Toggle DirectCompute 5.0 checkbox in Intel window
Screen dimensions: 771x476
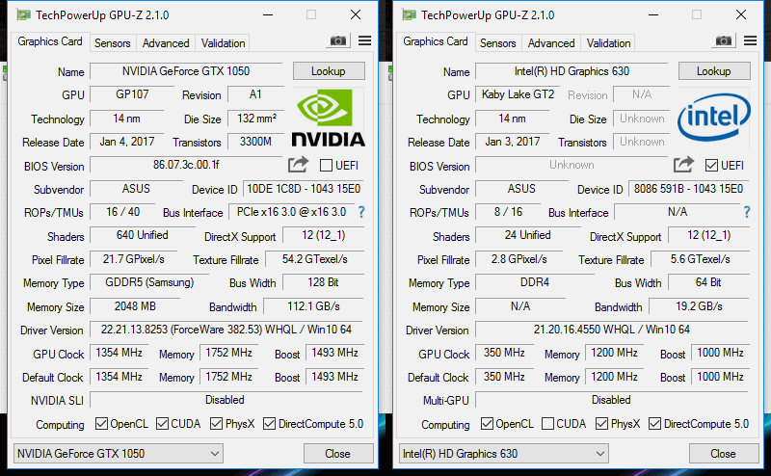click(x=655, y=423)
